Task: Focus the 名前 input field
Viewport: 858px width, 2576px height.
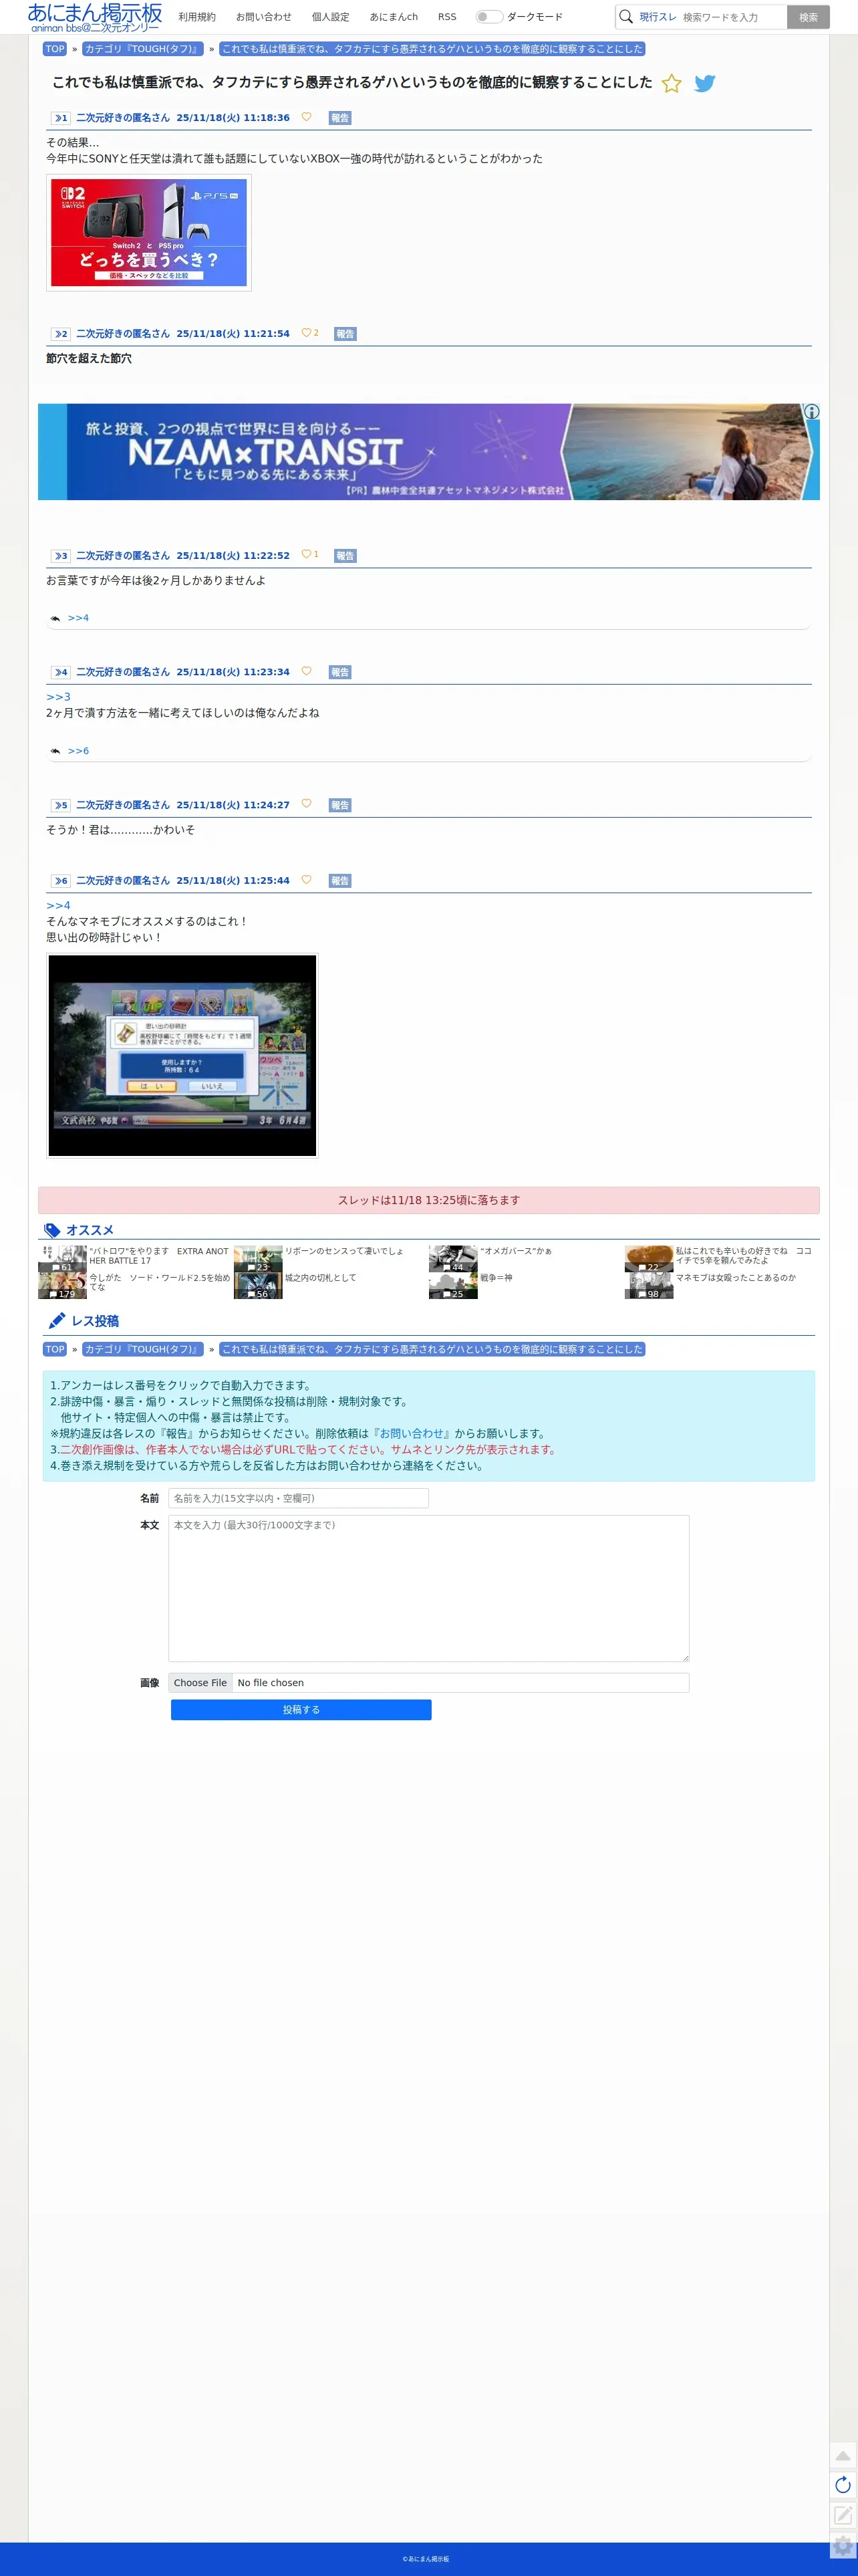Action: [x=298, y=1498]
